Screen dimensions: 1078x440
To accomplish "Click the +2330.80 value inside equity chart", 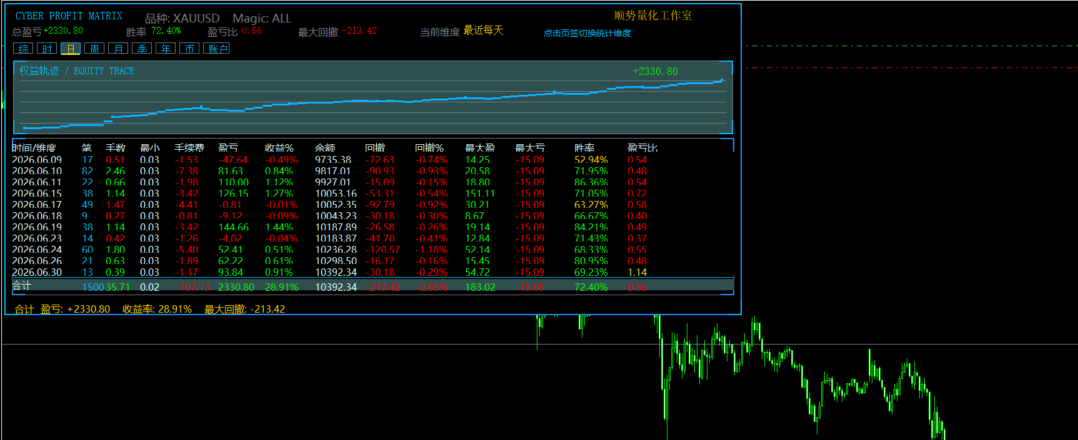I will click(655, 71).
